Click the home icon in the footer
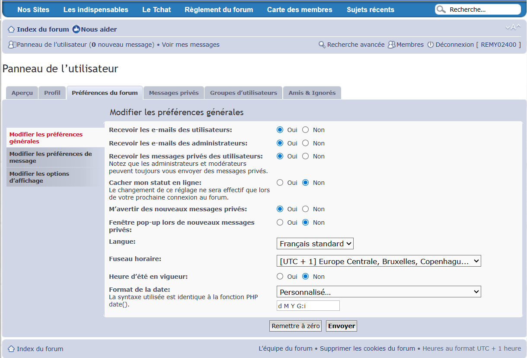Image resolution: width=527 pixels, height=358 pixels. tap(12, 349)
